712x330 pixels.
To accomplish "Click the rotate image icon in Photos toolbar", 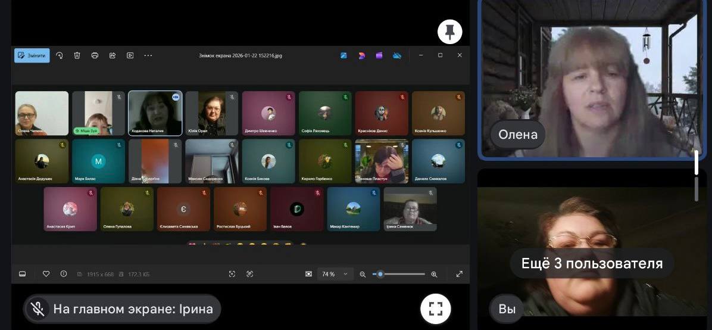I will click(60, 55).
